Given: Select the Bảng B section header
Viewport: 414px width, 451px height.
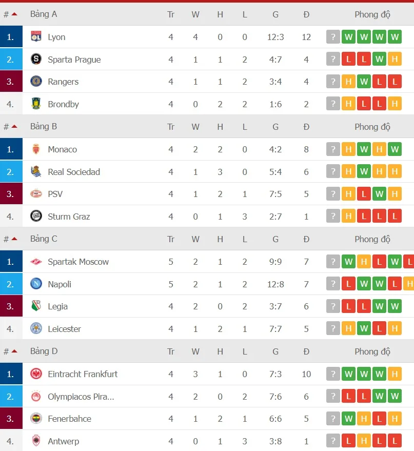Looking at the screenshot, I should click(x=44, y=126).
